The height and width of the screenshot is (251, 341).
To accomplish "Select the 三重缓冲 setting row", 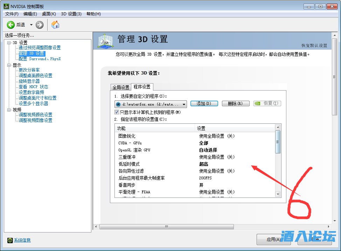I will 195,157.
